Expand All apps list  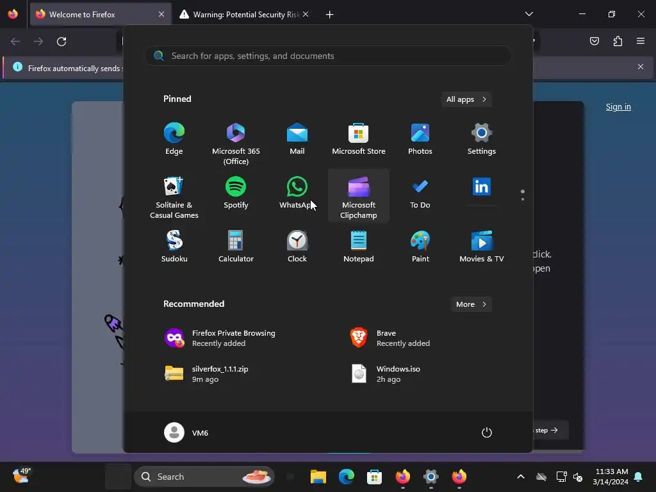(466, 99)
